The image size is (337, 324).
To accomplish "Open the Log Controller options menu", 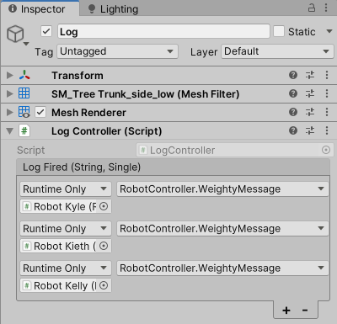I will click(327, 130).
